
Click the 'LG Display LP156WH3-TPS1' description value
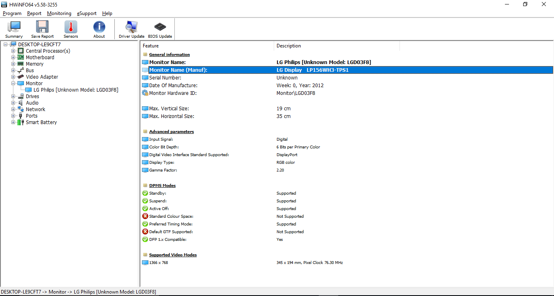313,70
